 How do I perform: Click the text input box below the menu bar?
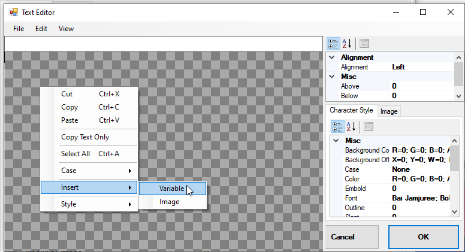point(163,44)
